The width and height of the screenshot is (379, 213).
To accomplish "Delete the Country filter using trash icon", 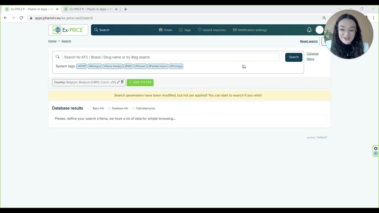I will [122, 82].
